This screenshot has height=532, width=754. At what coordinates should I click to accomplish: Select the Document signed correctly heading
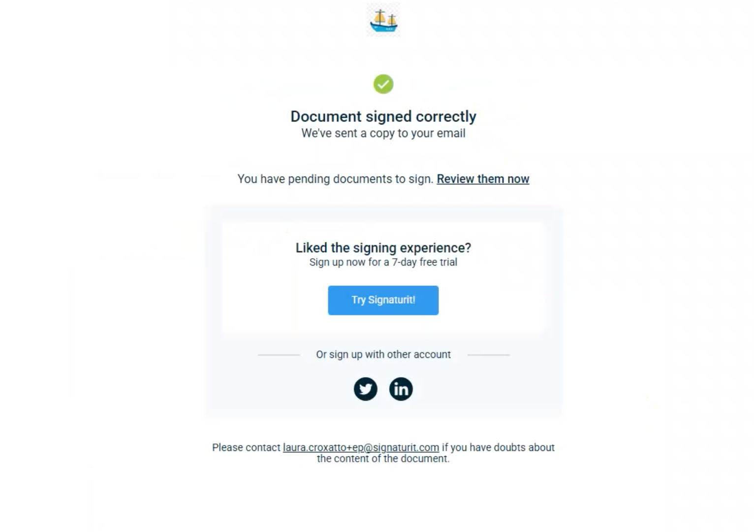click(x=383, y=117)
